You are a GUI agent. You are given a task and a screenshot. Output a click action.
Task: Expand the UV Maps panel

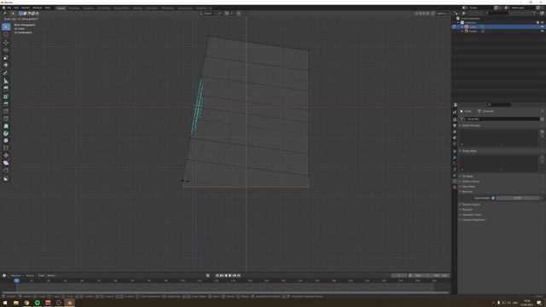(468, 177)
